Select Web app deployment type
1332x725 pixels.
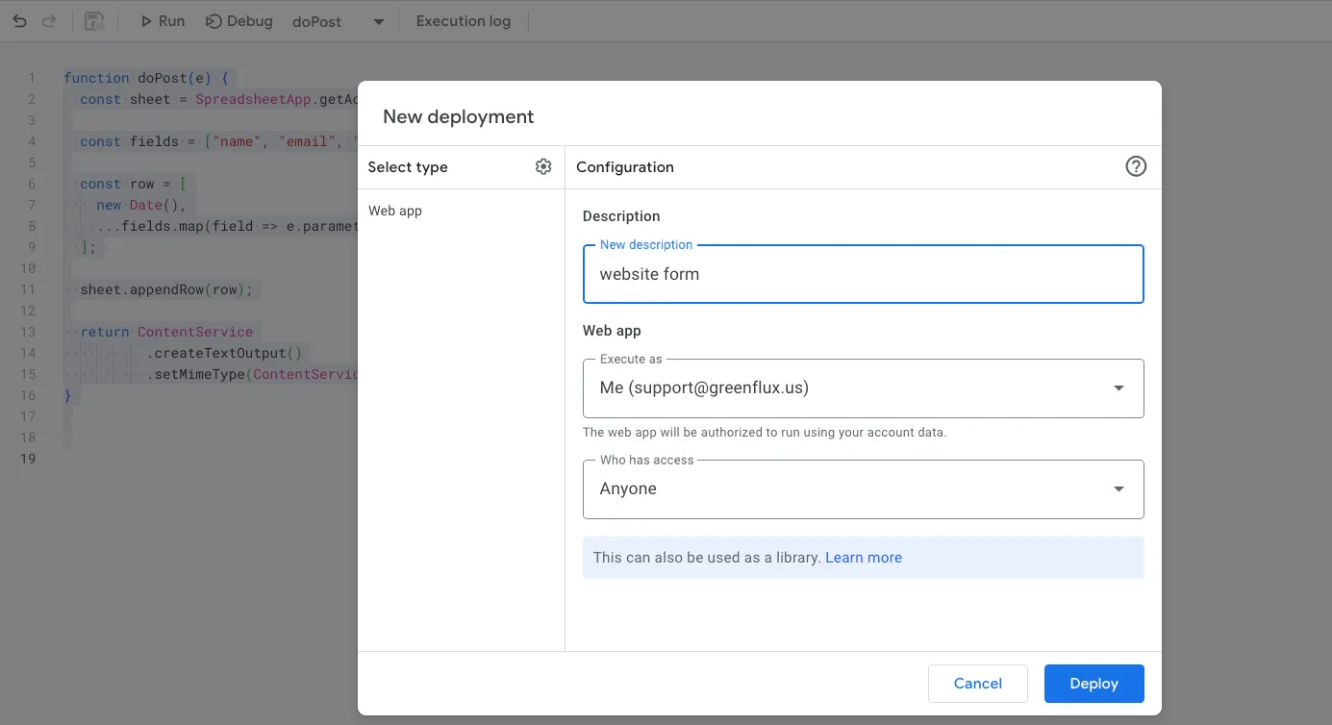pyautogui.click(x=395, y=211)
